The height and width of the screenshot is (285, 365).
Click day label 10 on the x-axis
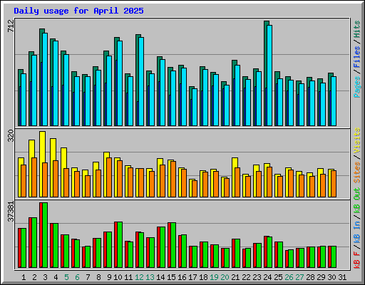[118, 277]
